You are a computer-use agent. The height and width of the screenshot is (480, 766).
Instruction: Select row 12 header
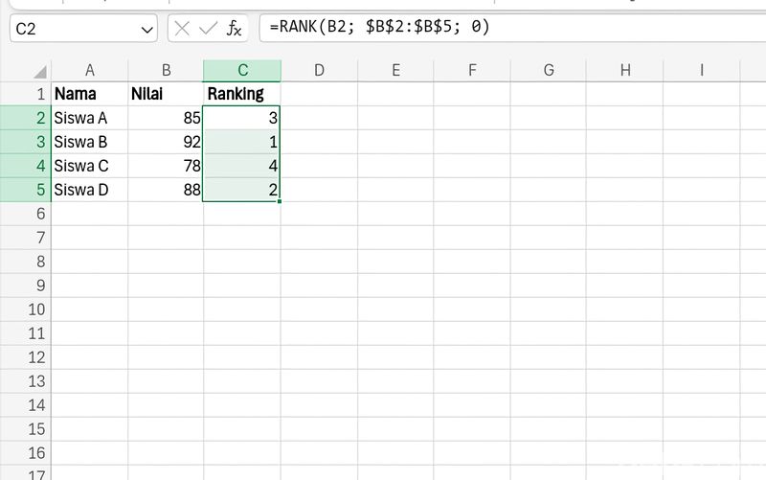pyautogui.click(x=26, y=357)
